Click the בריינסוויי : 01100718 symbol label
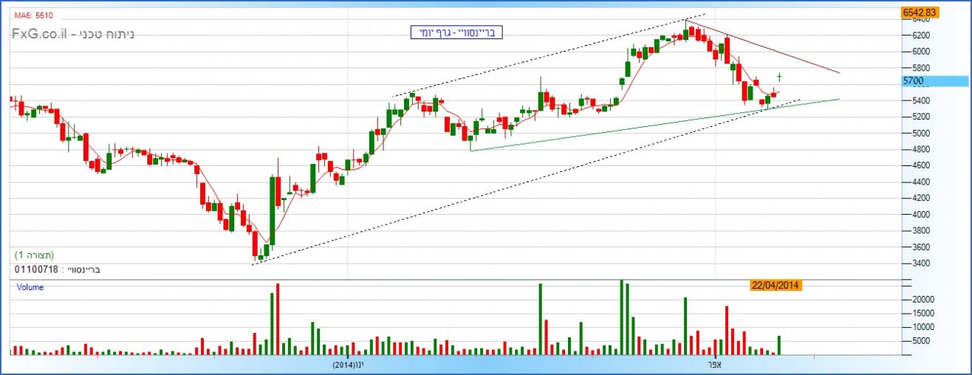 (57, 270)
